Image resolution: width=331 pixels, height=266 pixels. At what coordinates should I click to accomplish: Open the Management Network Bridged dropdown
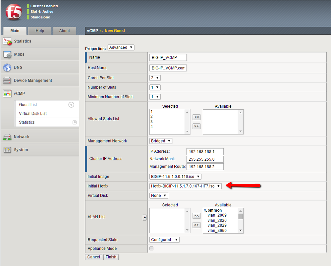(x=161, y=141)
